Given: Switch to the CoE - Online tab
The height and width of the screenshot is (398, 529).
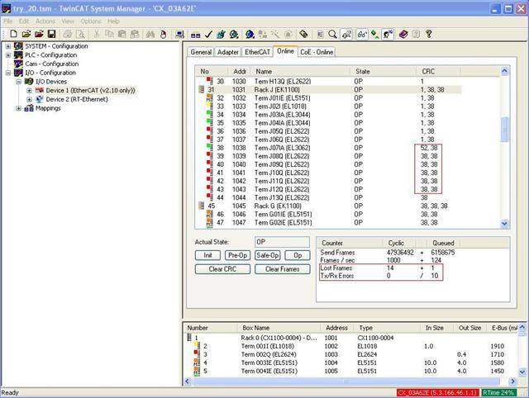Looking at the screenshot, I should tap(317, 52).
